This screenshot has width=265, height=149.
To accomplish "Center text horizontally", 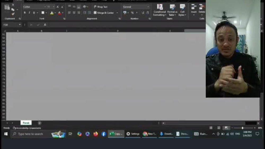I will pyautogui.click(x=74, y=13).
